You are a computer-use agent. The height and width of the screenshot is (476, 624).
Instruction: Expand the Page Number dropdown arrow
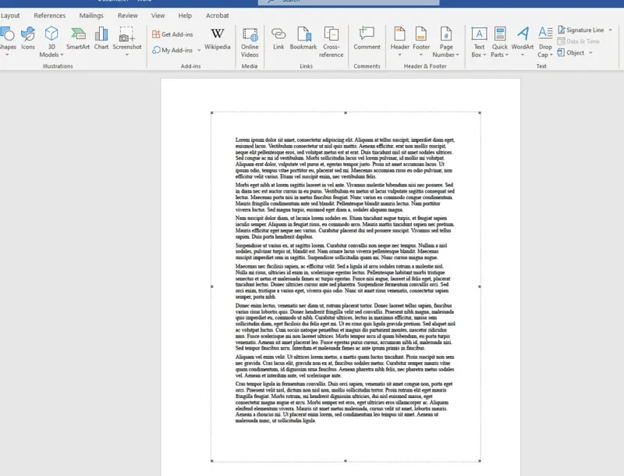coord(457,55)
